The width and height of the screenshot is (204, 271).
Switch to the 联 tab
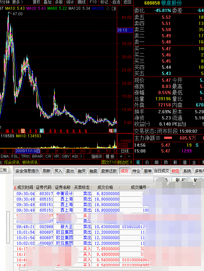click(x=175, y=162)
